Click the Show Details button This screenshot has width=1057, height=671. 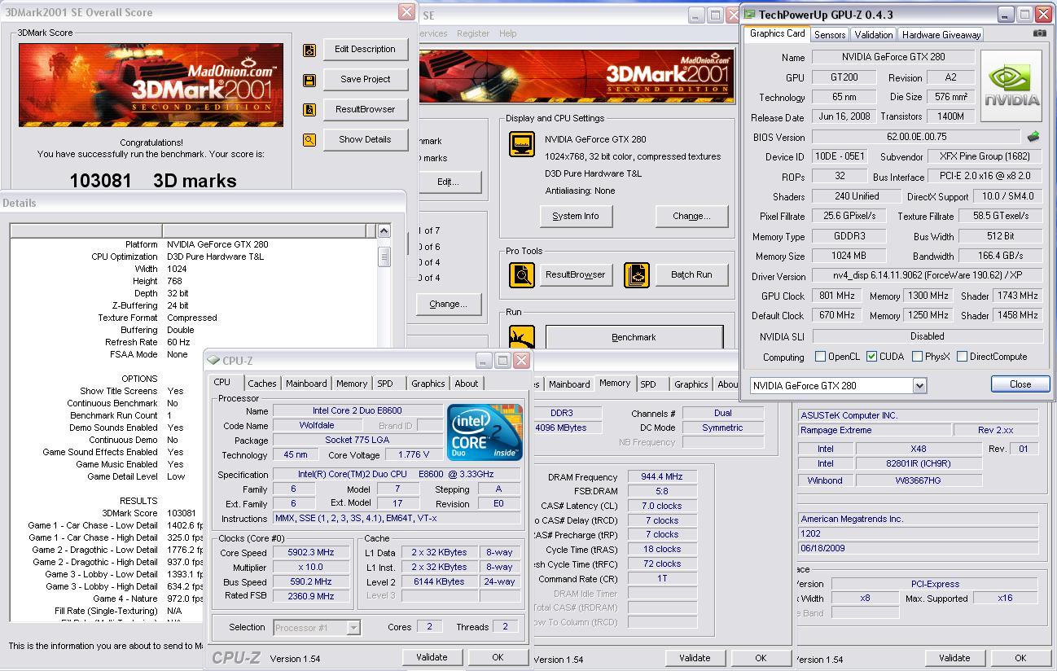click(x=365, y=139)
